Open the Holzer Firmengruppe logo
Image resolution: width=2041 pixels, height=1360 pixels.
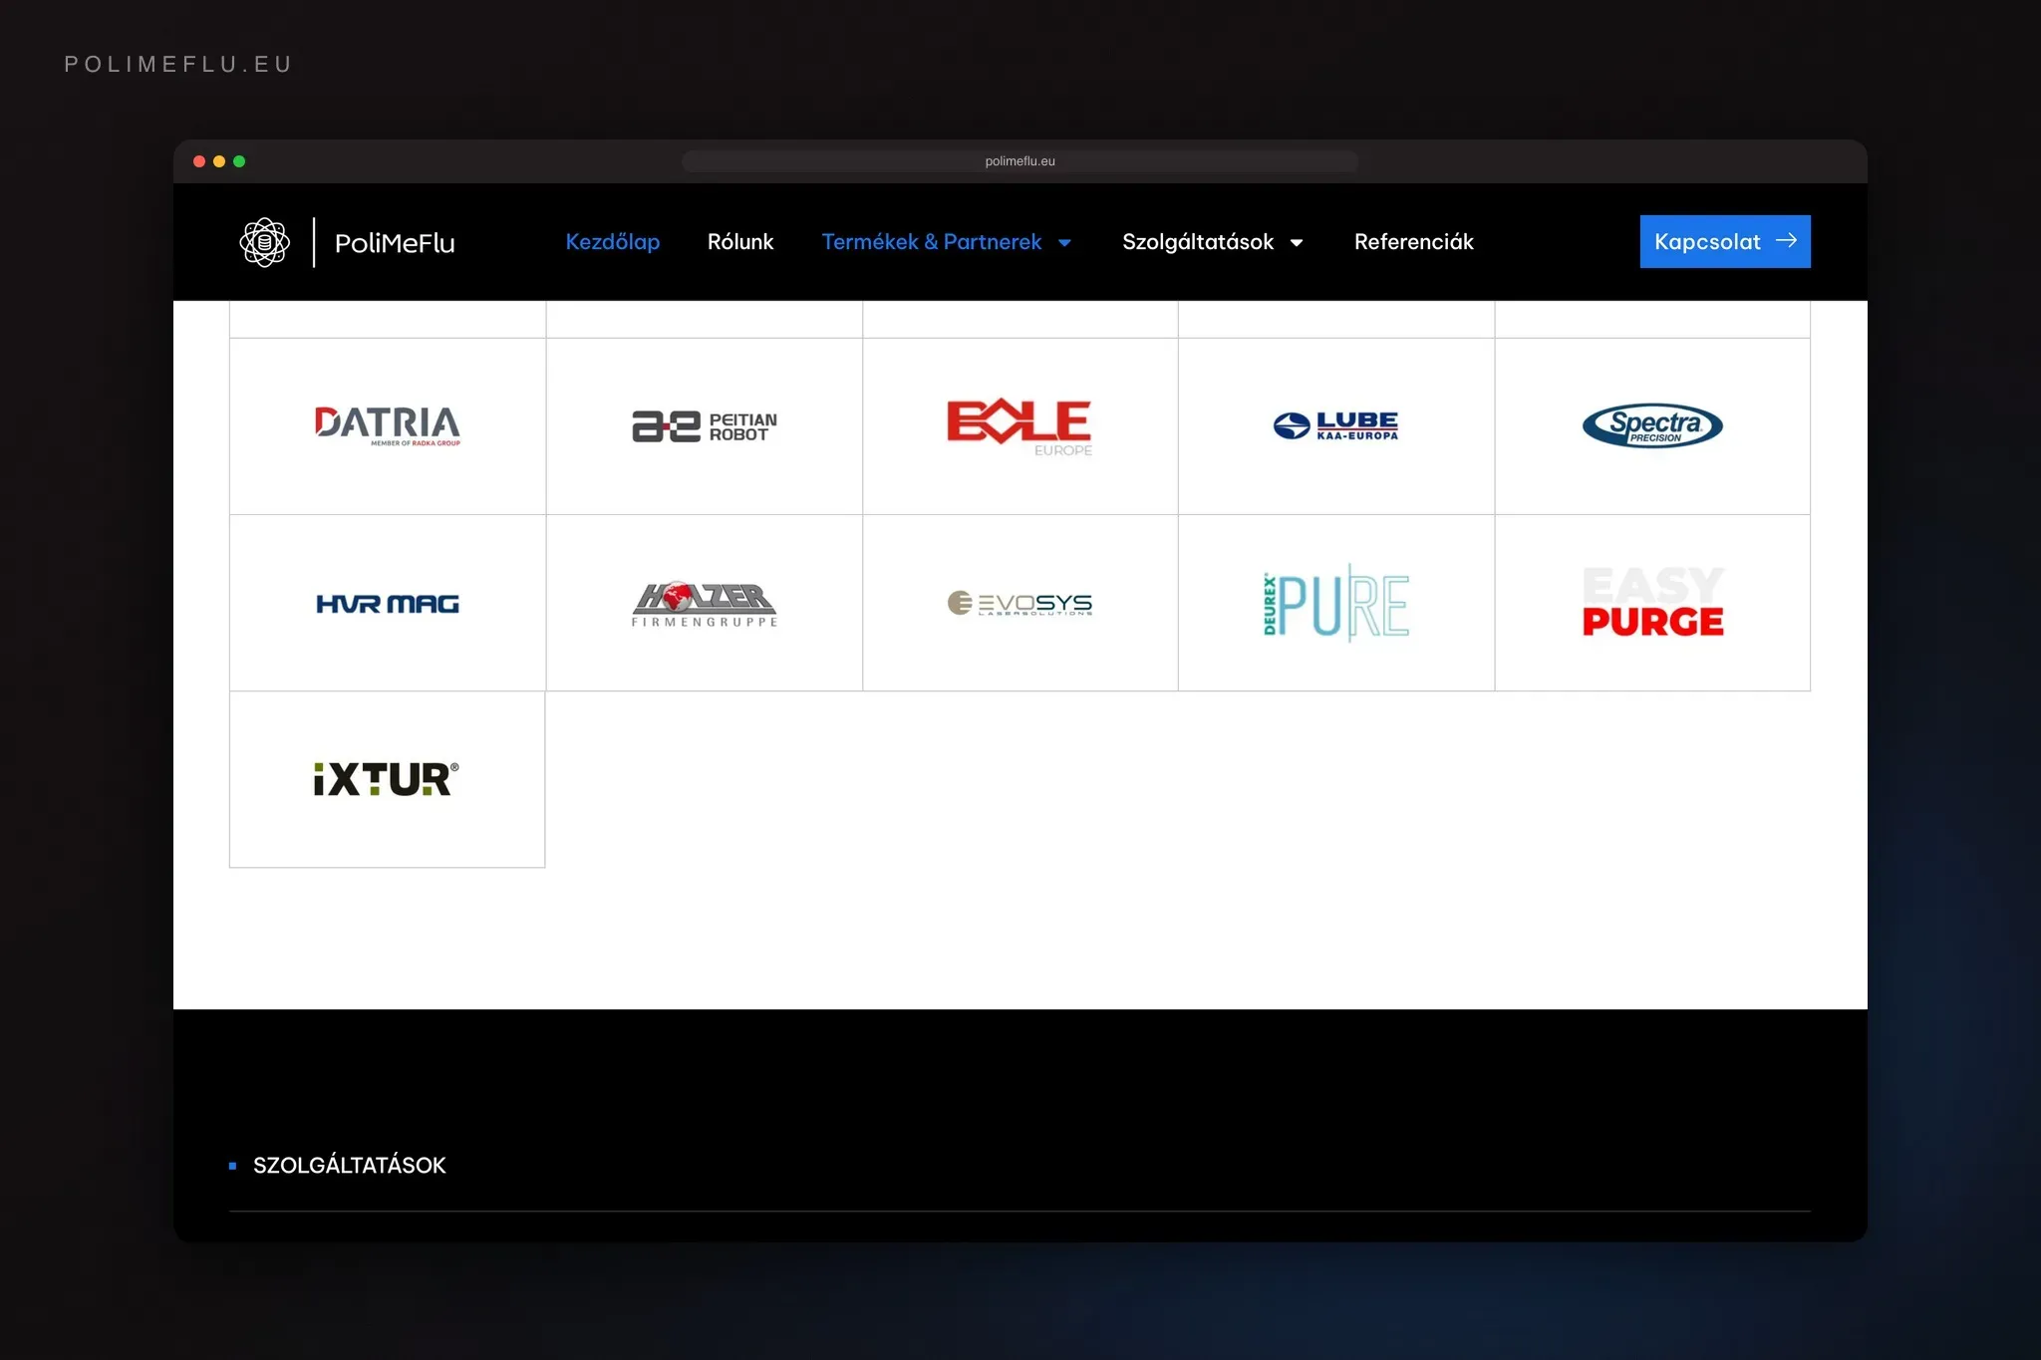[704, 604]
